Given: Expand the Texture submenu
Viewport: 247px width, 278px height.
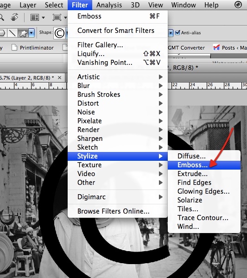Looking at the screenshot, I should point(118,165).
